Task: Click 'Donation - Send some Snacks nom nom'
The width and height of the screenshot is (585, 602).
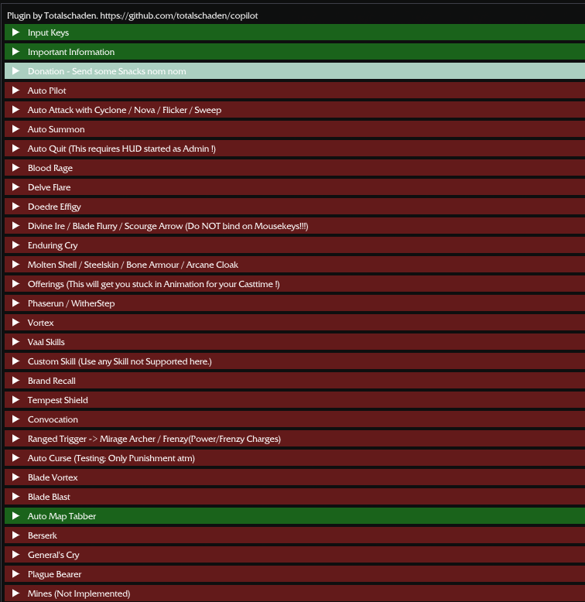Action: [x=107, y=71]
